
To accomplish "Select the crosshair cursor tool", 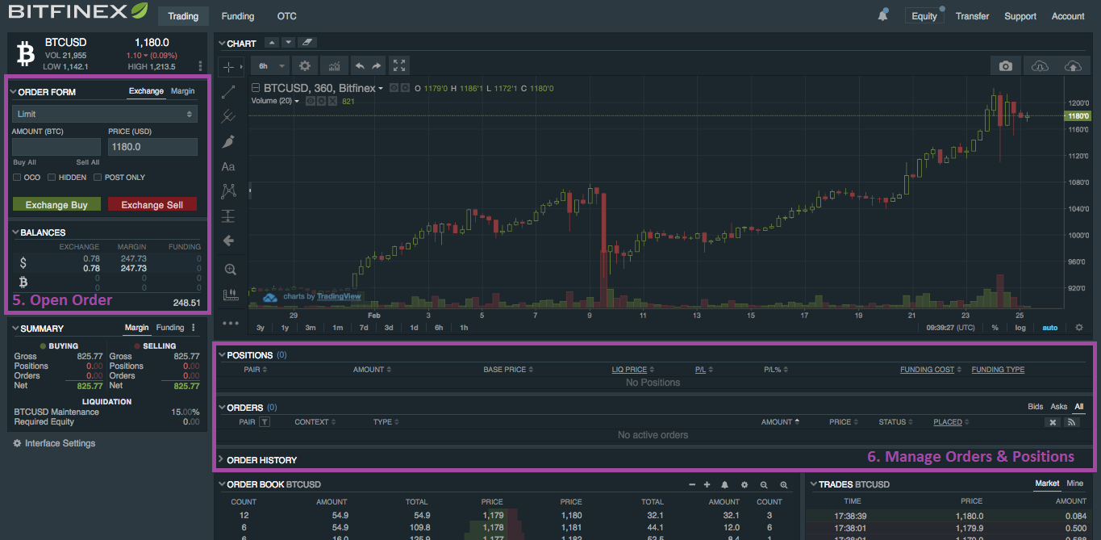I will 229,66.
